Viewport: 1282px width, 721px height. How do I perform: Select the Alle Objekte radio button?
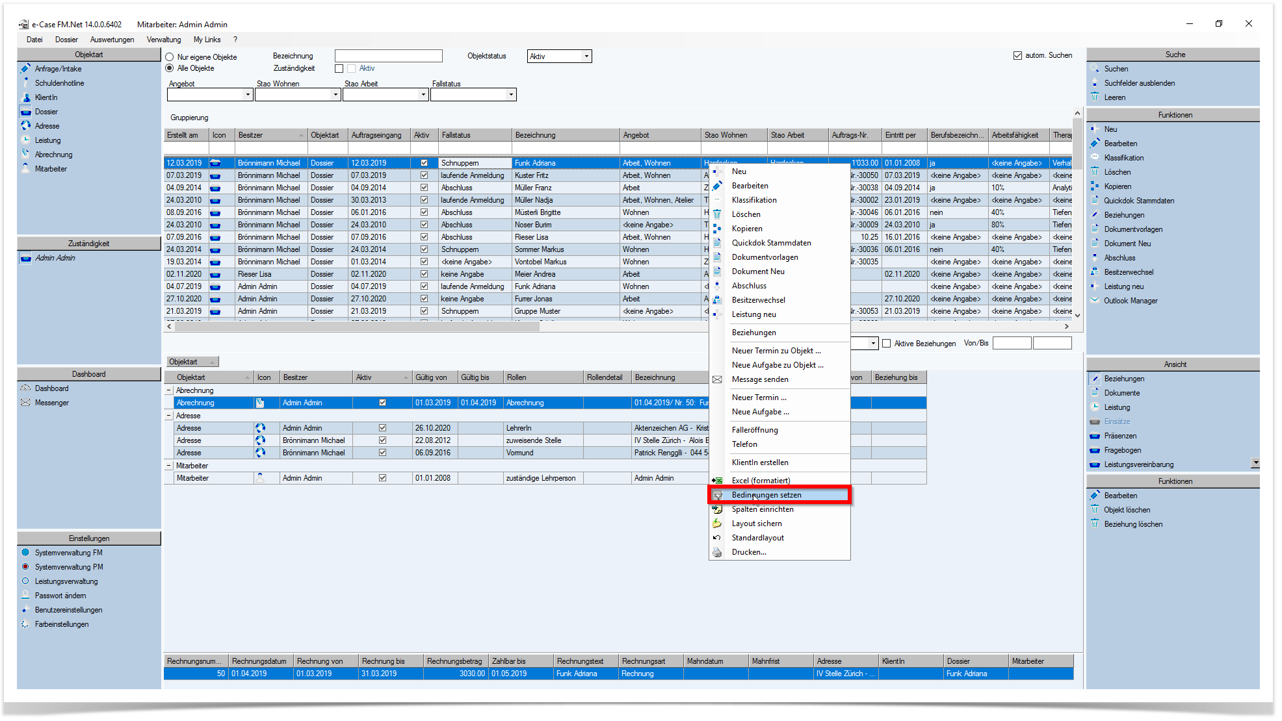point(170,68)
